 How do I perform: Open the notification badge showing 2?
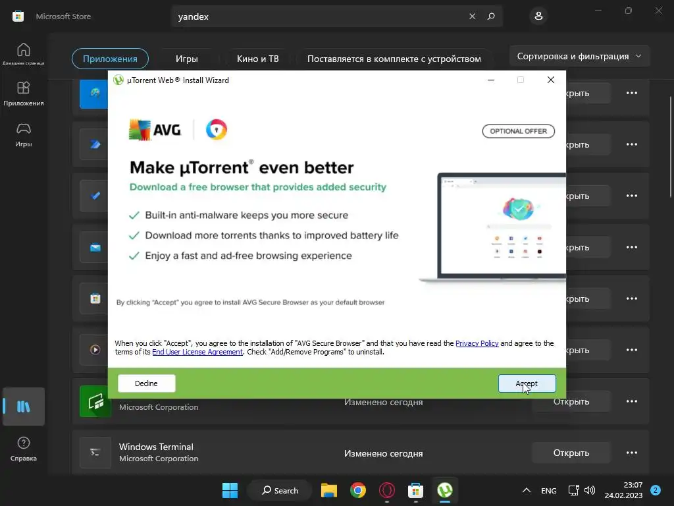pos(655,490)
